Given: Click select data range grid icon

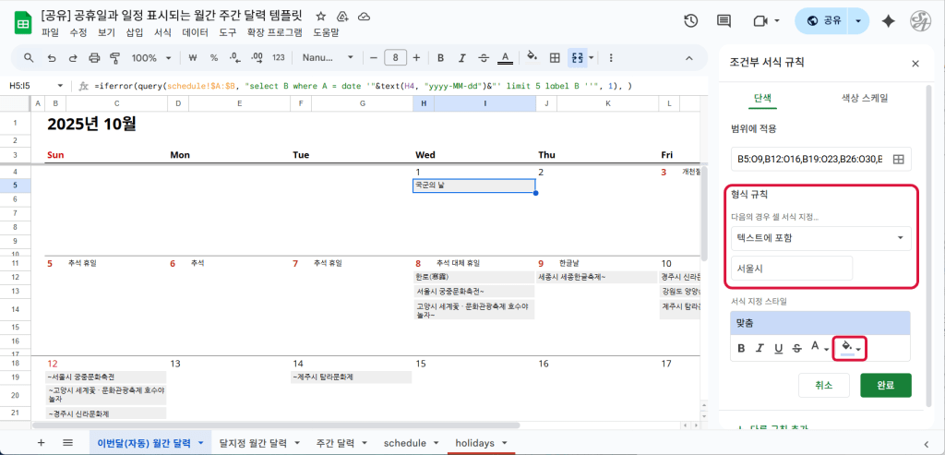Looking at the screenshot, I should [x=897, y=160].
